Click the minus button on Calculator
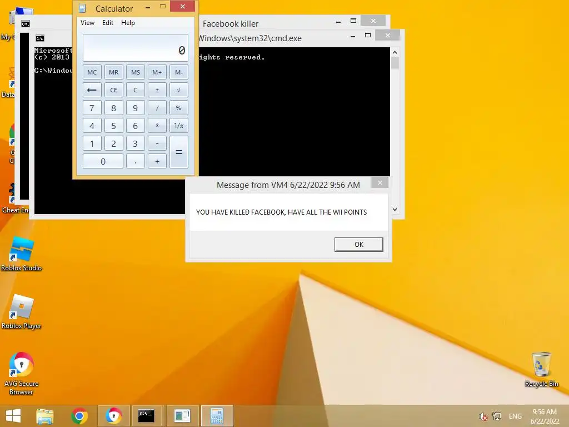 coord(157,143)
